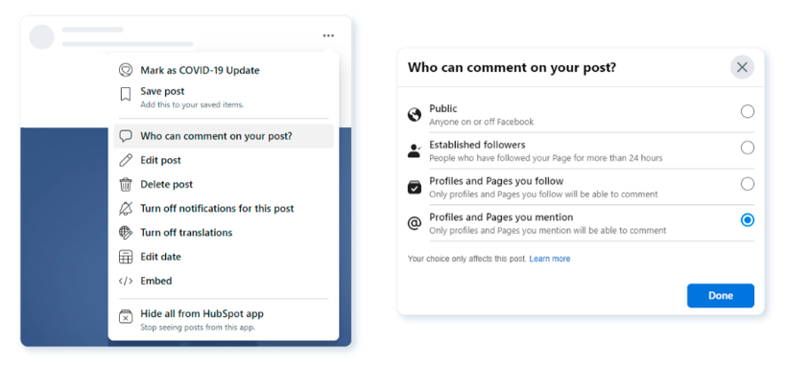The image size is (787, 365).
Task: Click the Edit post pencil icon
Action: (126, 160)
